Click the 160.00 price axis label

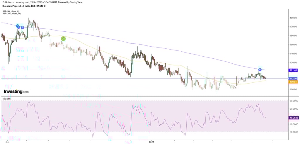point(294,36)
